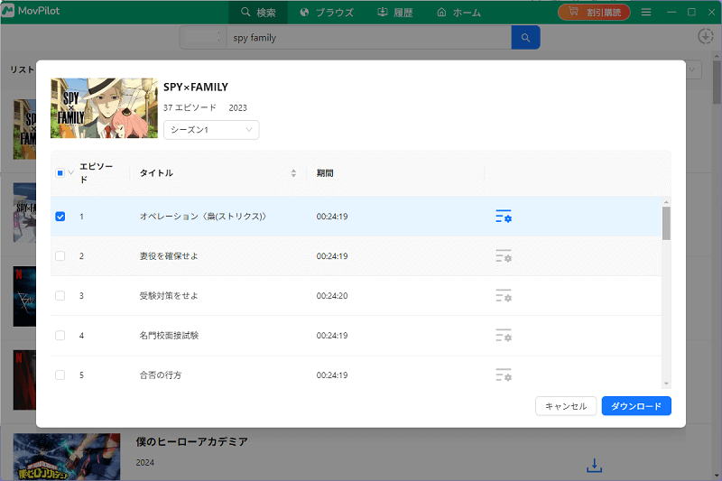Click the 37 エピソード count text

(x=190, y=107)
